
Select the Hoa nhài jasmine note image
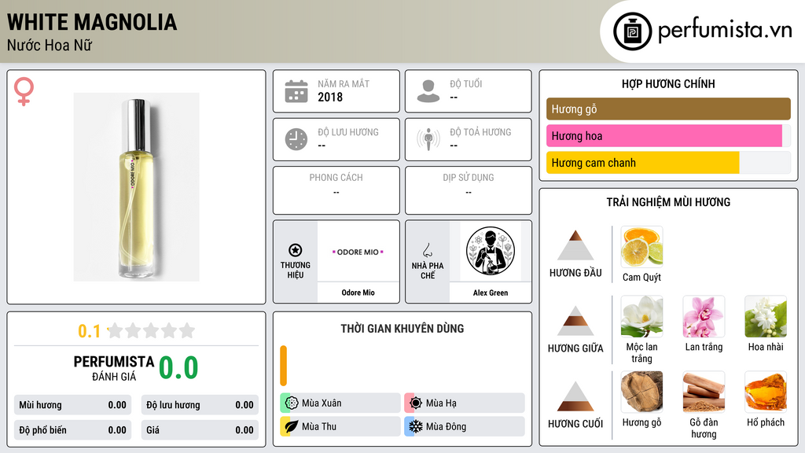pos(766,316)
